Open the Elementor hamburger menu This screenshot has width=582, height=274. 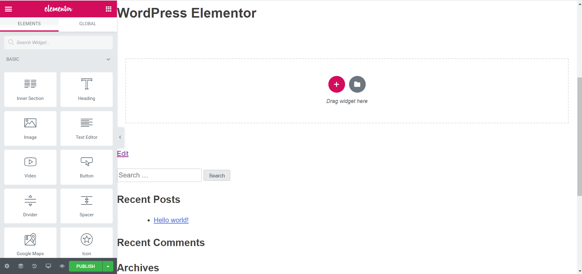(9, 9)
